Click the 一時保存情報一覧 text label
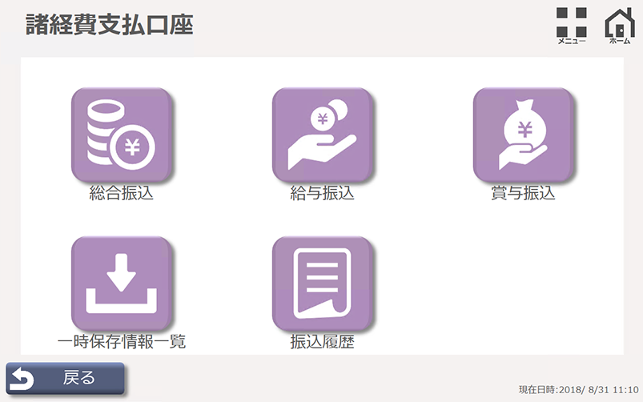The image size is (643, 402). click(x=121, y=342)
